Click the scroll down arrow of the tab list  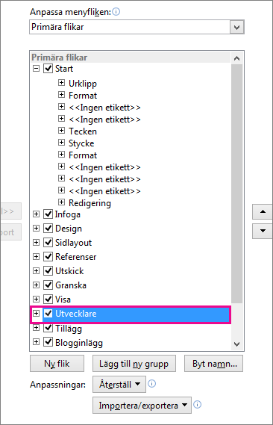[236, 344]
